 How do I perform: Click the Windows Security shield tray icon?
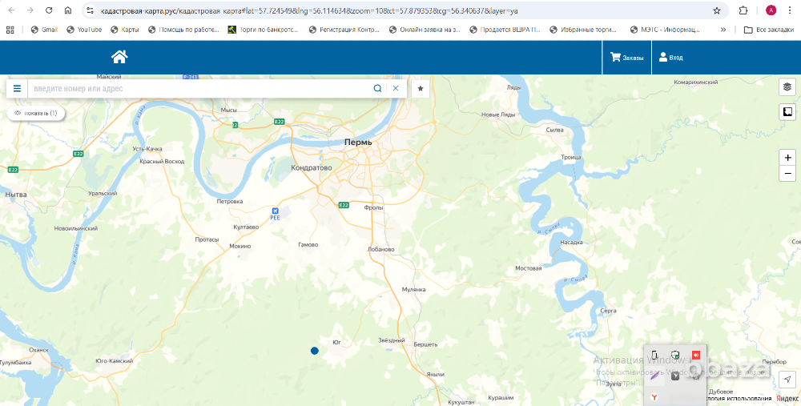click(x=675, y=355)
